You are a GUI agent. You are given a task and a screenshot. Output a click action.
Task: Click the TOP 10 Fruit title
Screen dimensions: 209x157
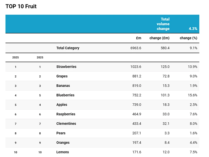click(21, 6)
